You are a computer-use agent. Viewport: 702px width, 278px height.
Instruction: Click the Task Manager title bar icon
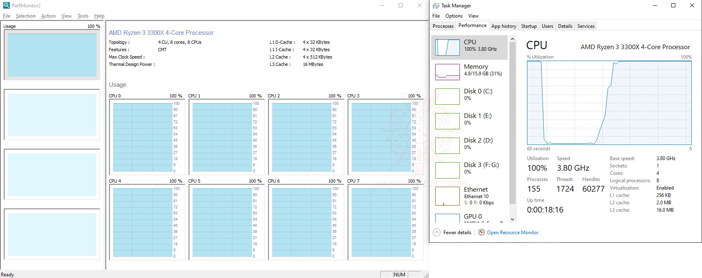click(436, 6)
